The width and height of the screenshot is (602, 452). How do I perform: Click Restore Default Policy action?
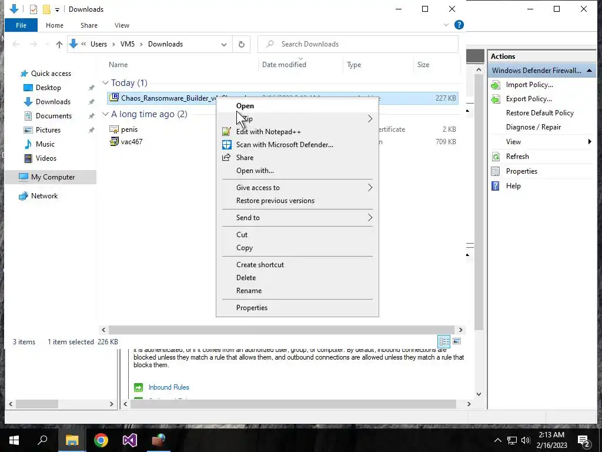click(x=540, y=113)
